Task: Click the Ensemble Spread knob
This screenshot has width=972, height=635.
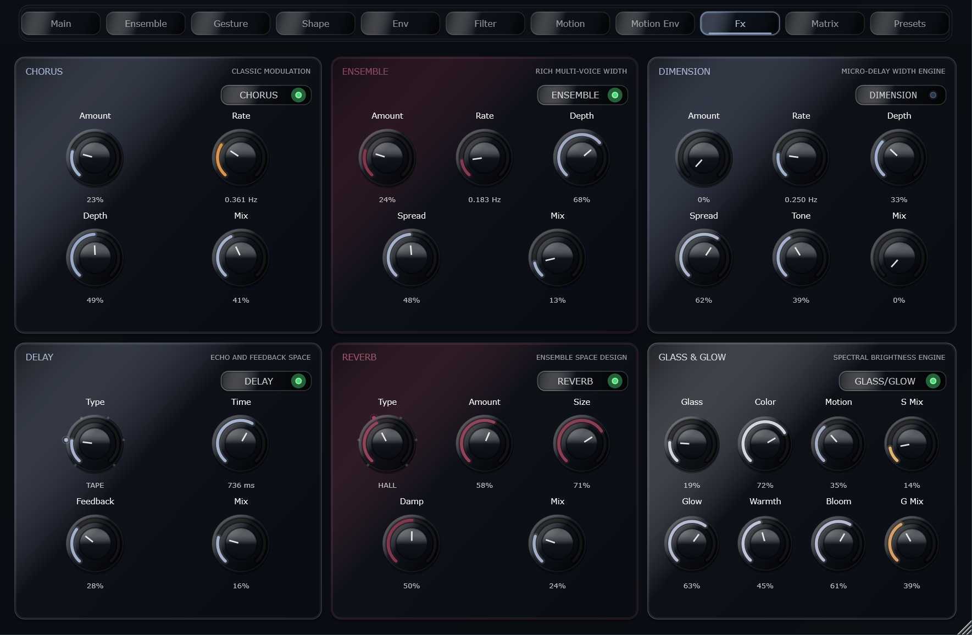Action: [412, 258]
